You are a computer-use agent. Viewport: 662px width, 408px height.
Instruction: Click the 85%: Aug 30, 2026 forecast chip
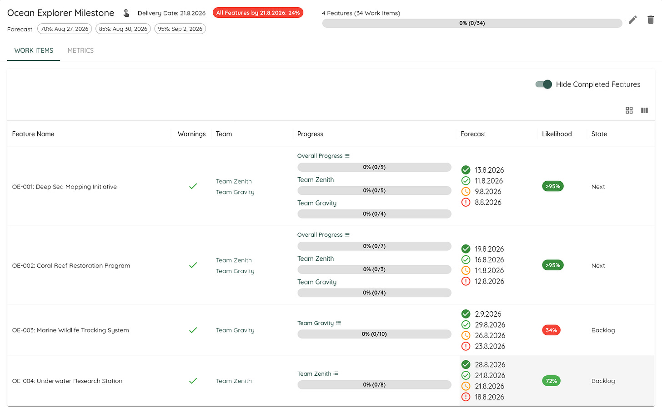point(123,29)
